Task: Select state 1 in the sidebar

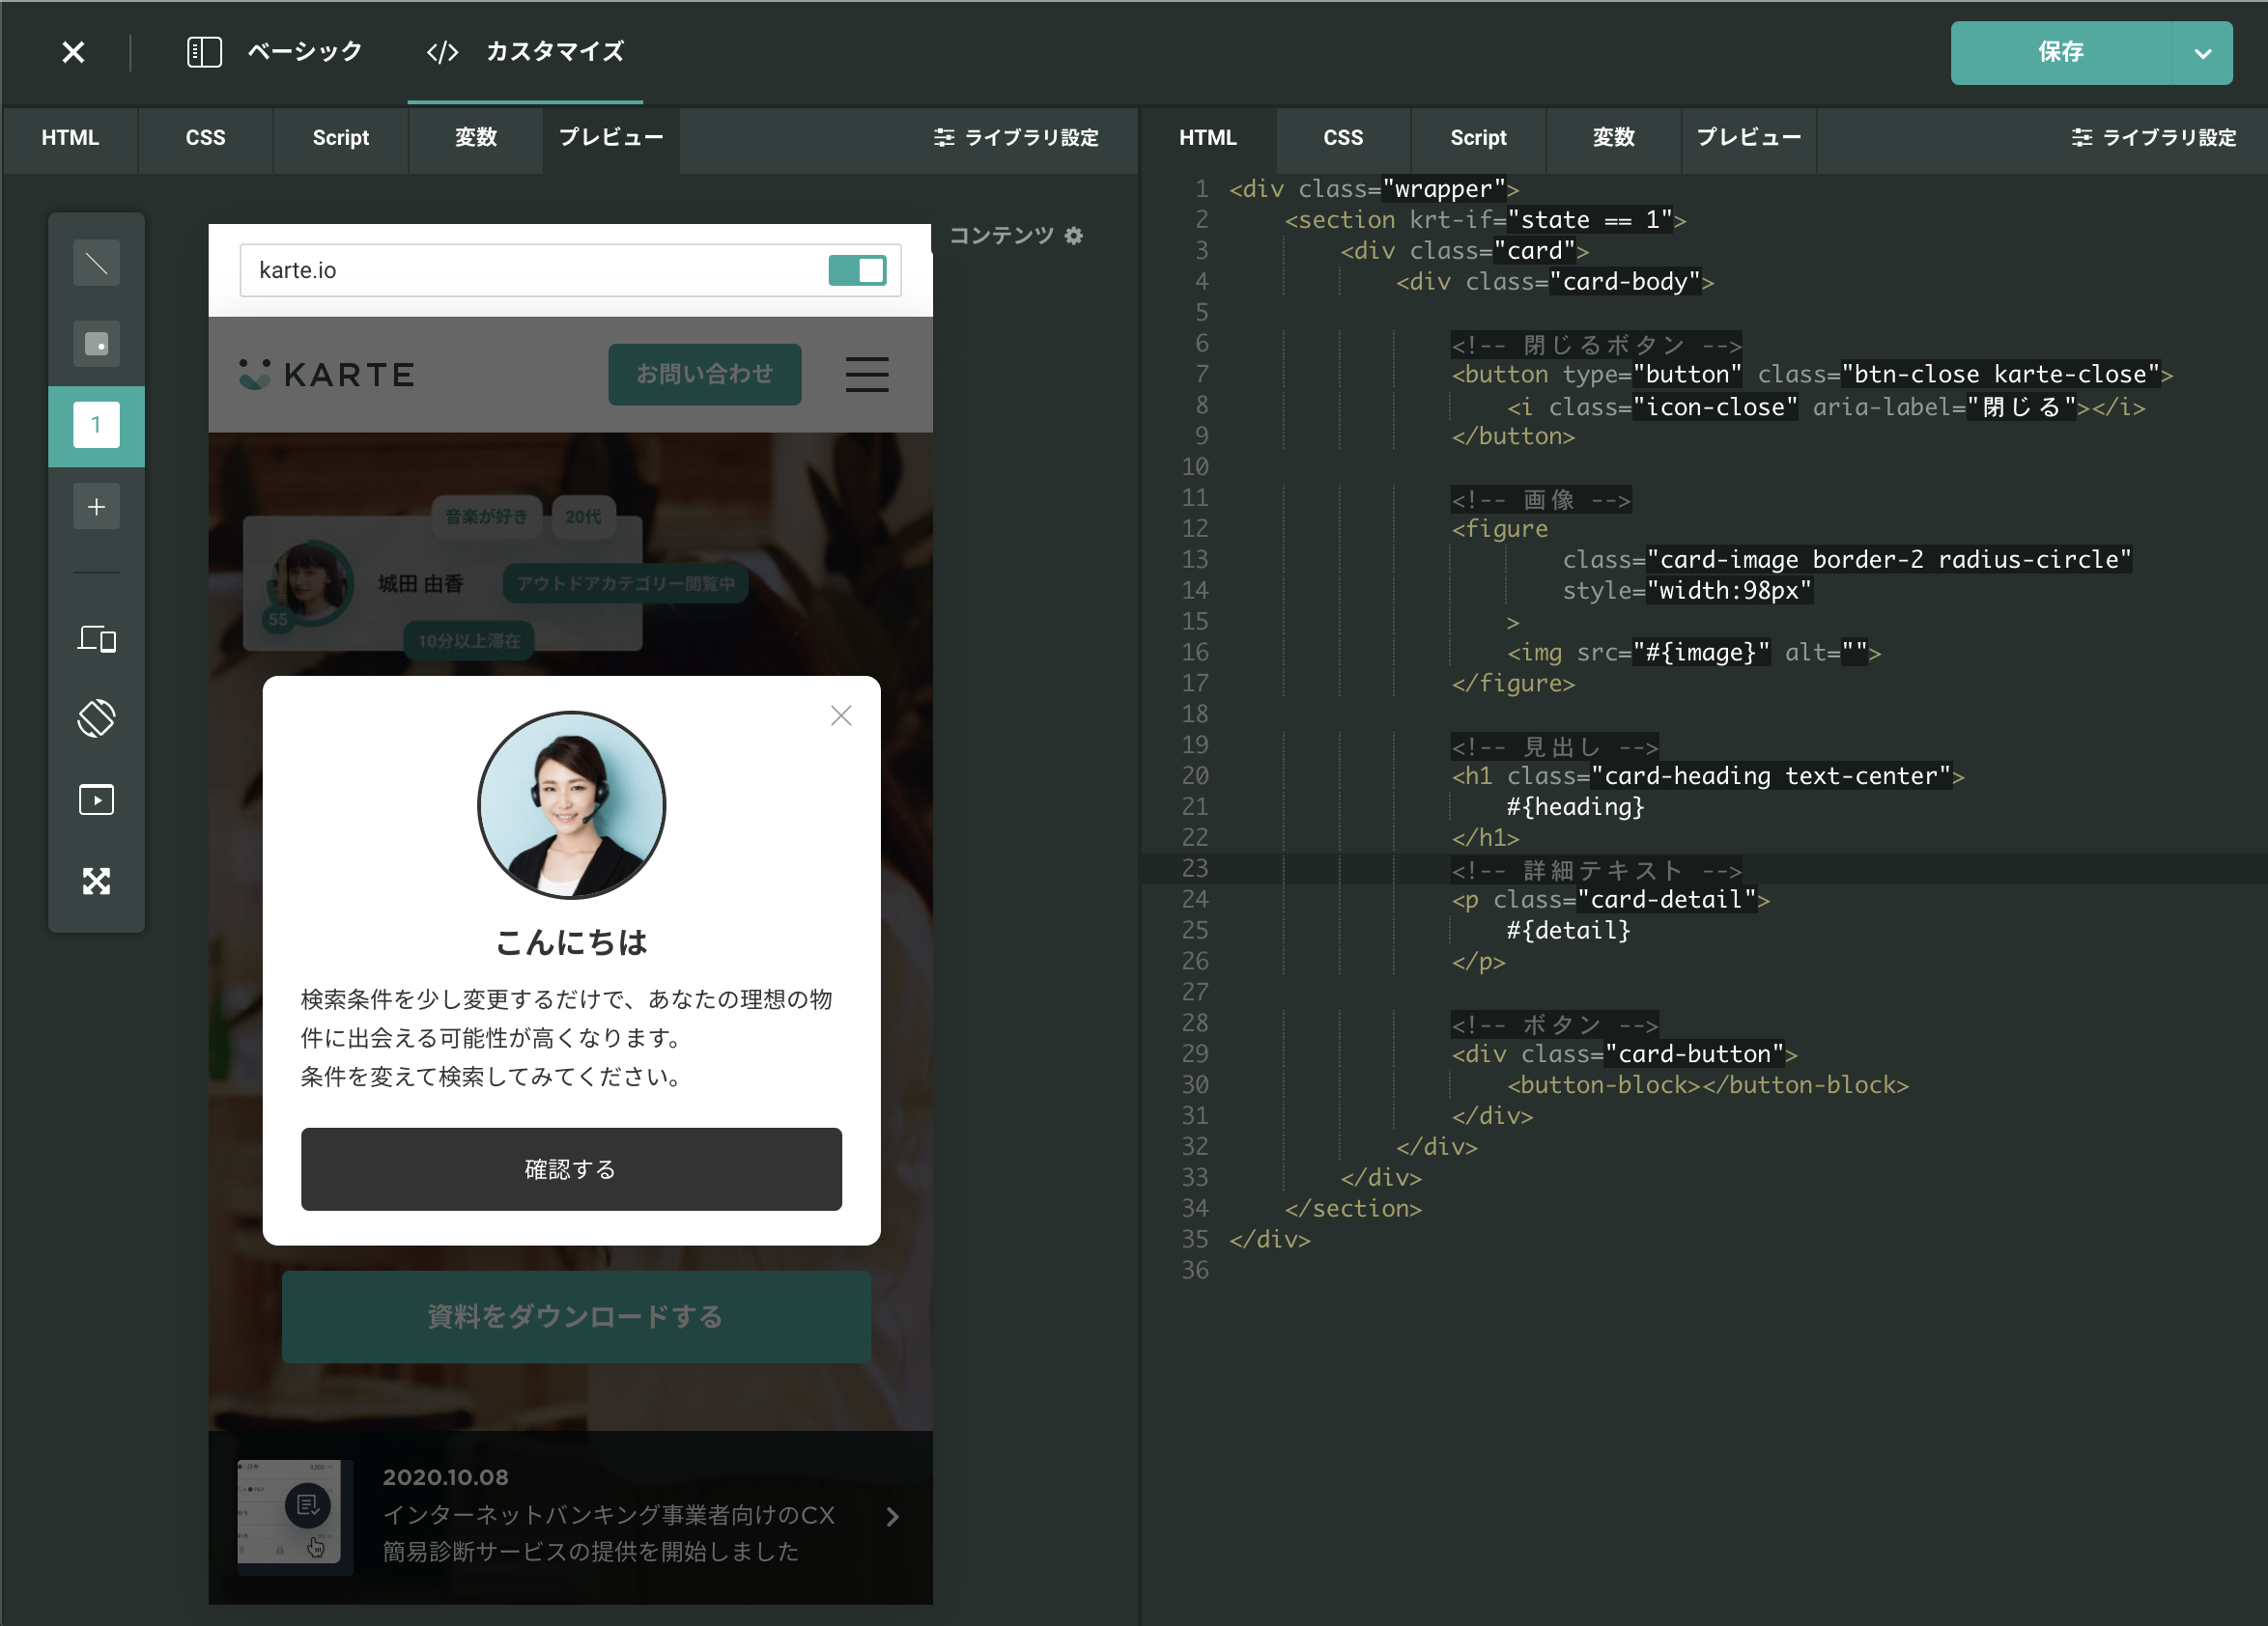Action: [x=96, y=426]
